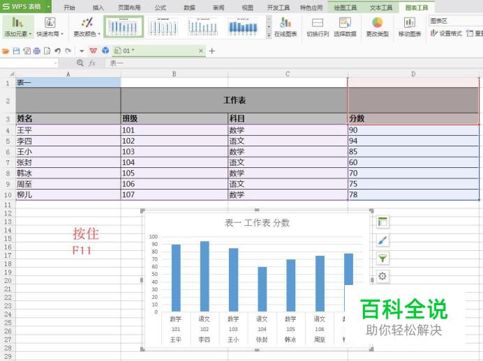The image size is (483, 361).
Task: Click the fx insert function icon
Action: click(x=92, y=63)
